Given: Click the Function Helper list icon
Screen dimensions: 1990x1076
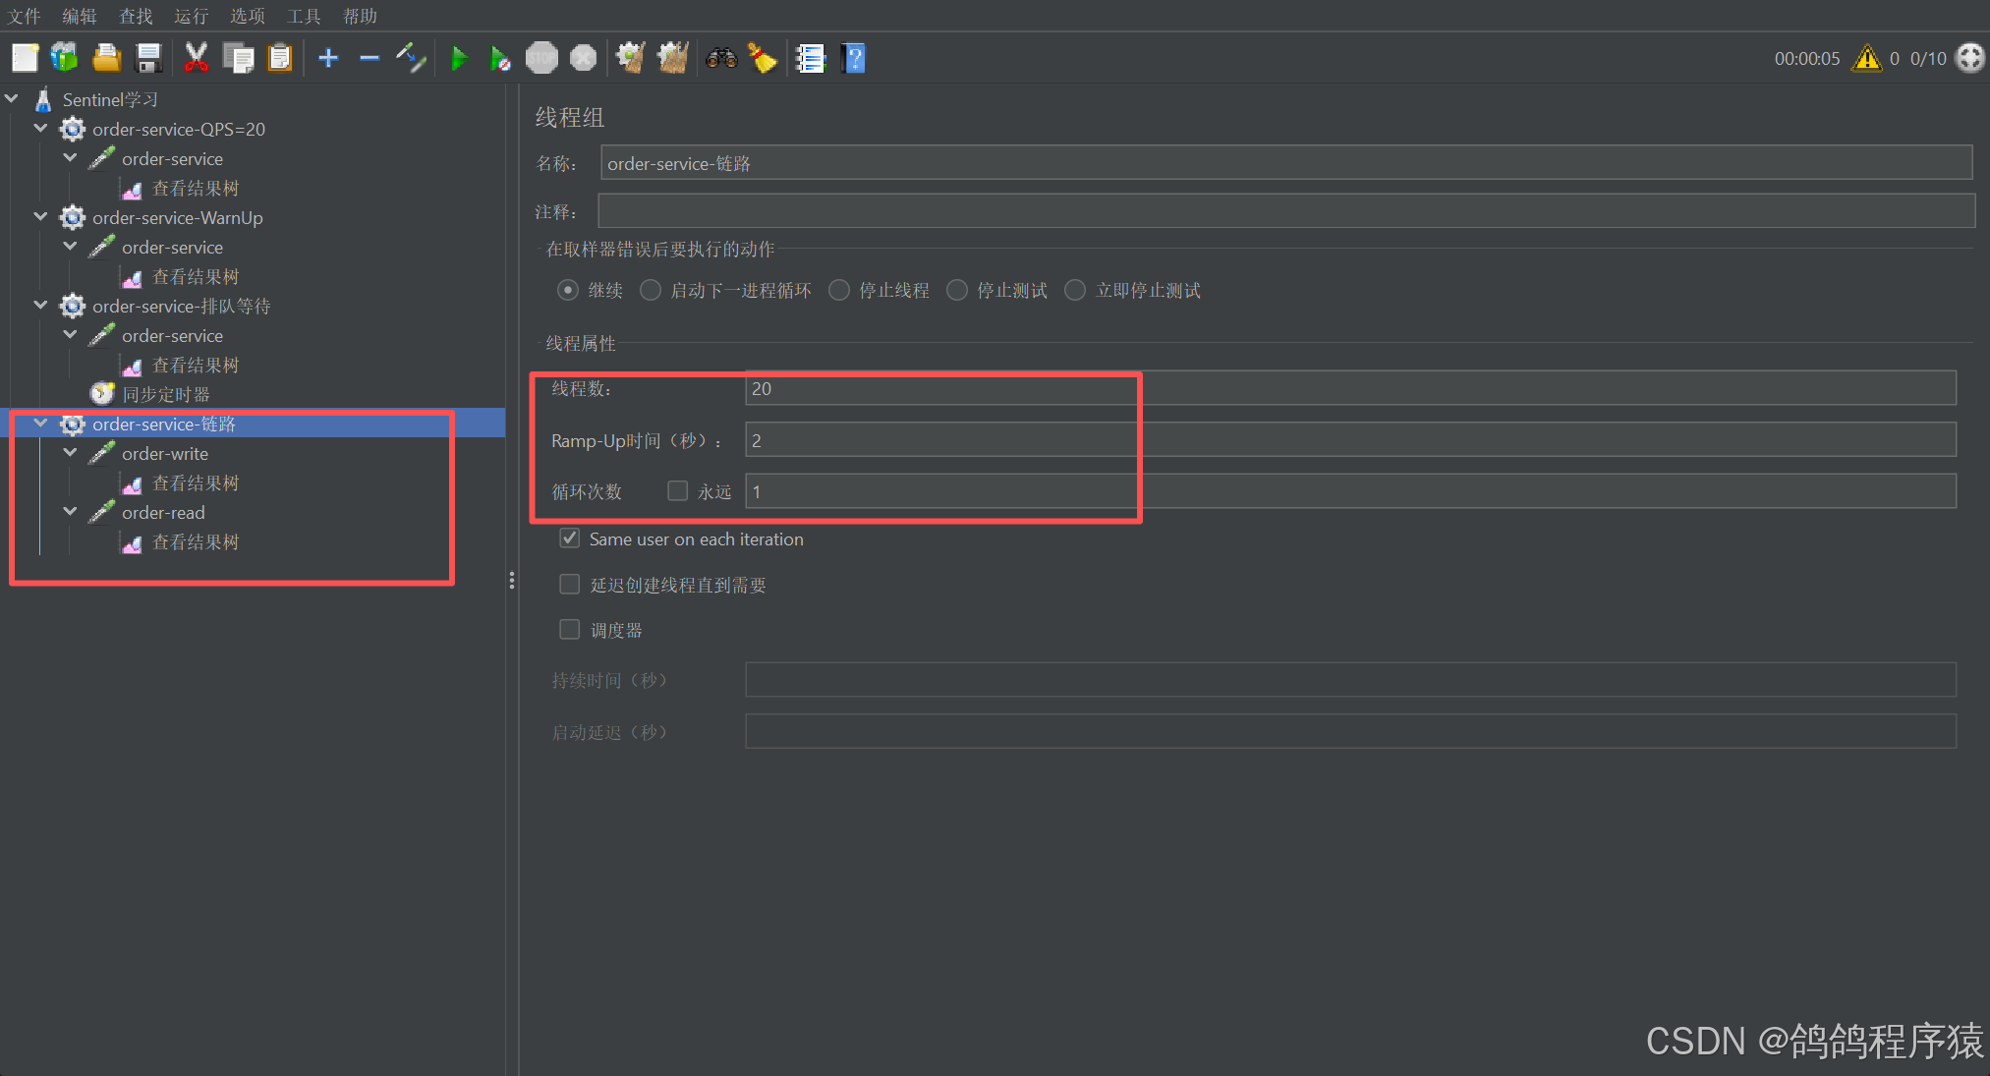Looking at the screenshot, I should [x=810, y=59].
